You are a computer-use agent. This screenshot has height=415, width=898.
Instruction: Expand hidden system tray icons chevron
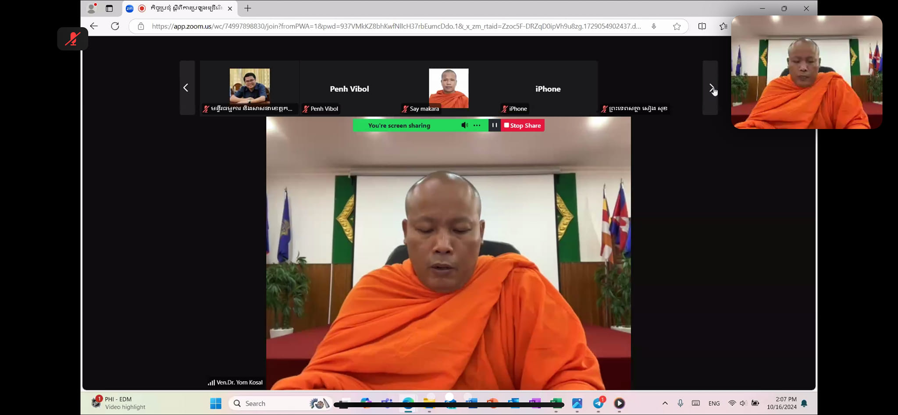pos(665,403)
